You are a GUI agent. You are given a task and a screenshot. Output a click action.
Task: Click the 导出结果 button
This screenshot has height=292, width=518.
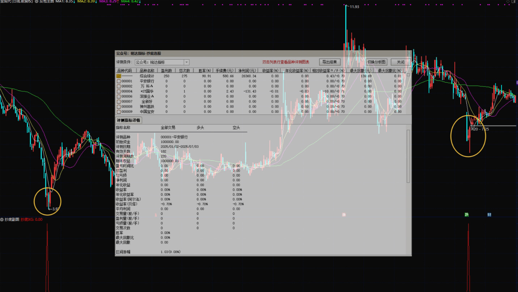[x=330, y=62]
